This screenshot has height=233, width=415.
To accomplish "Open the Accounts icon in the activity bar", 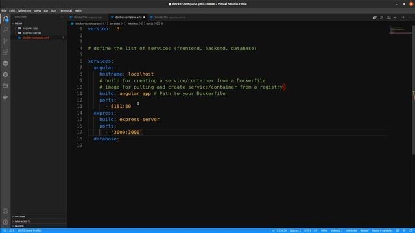I will pos(5,211).
